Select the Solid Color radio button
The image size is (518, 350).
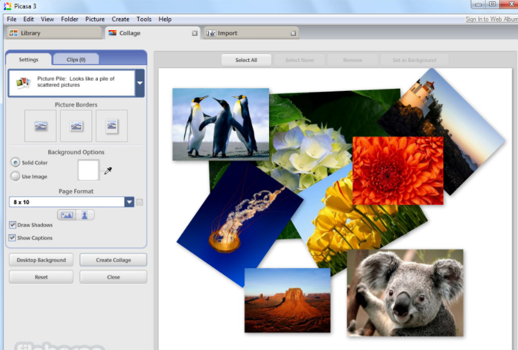[x=16, y=162]
